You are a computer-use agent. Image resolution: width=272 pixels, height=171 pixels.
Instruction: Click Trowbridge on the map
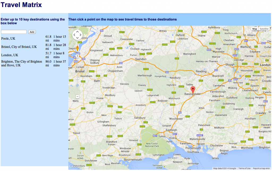(108, 88)
